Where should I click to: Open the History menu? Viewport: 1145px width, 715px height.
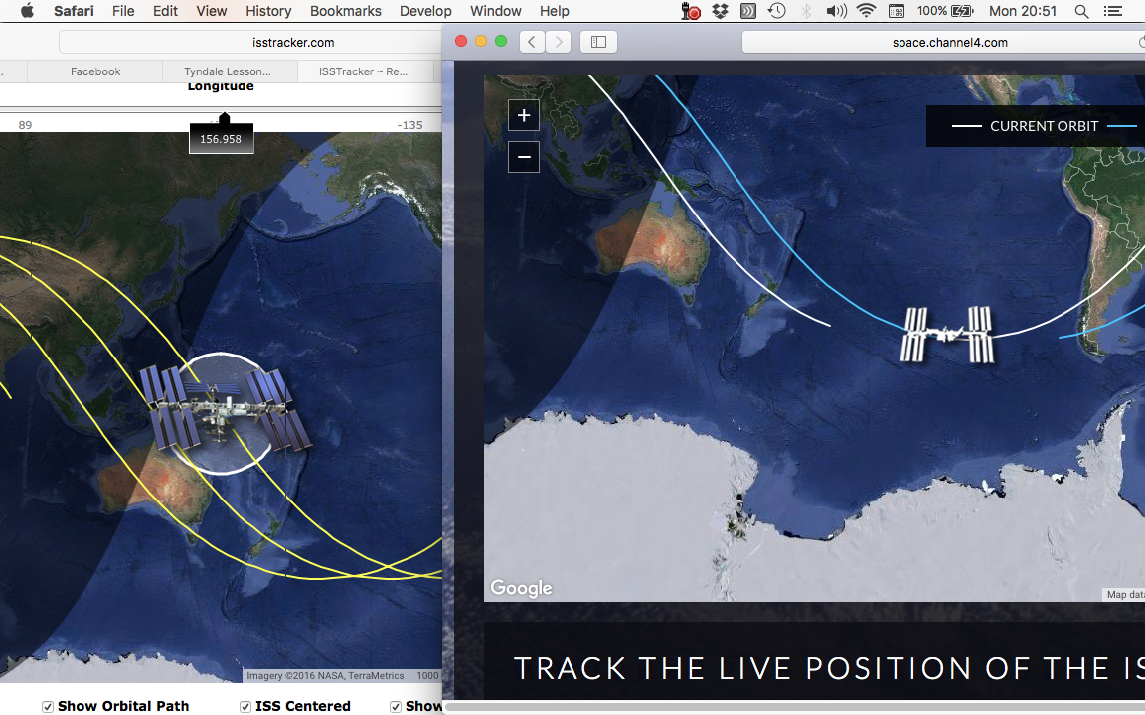pyautogui.click(x=268, y=11)
